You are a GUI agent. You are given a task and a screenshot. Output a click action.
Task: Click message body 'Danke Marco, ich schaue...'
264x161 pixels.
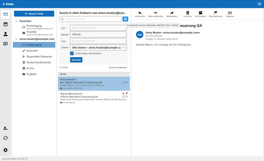coord(164,45)
